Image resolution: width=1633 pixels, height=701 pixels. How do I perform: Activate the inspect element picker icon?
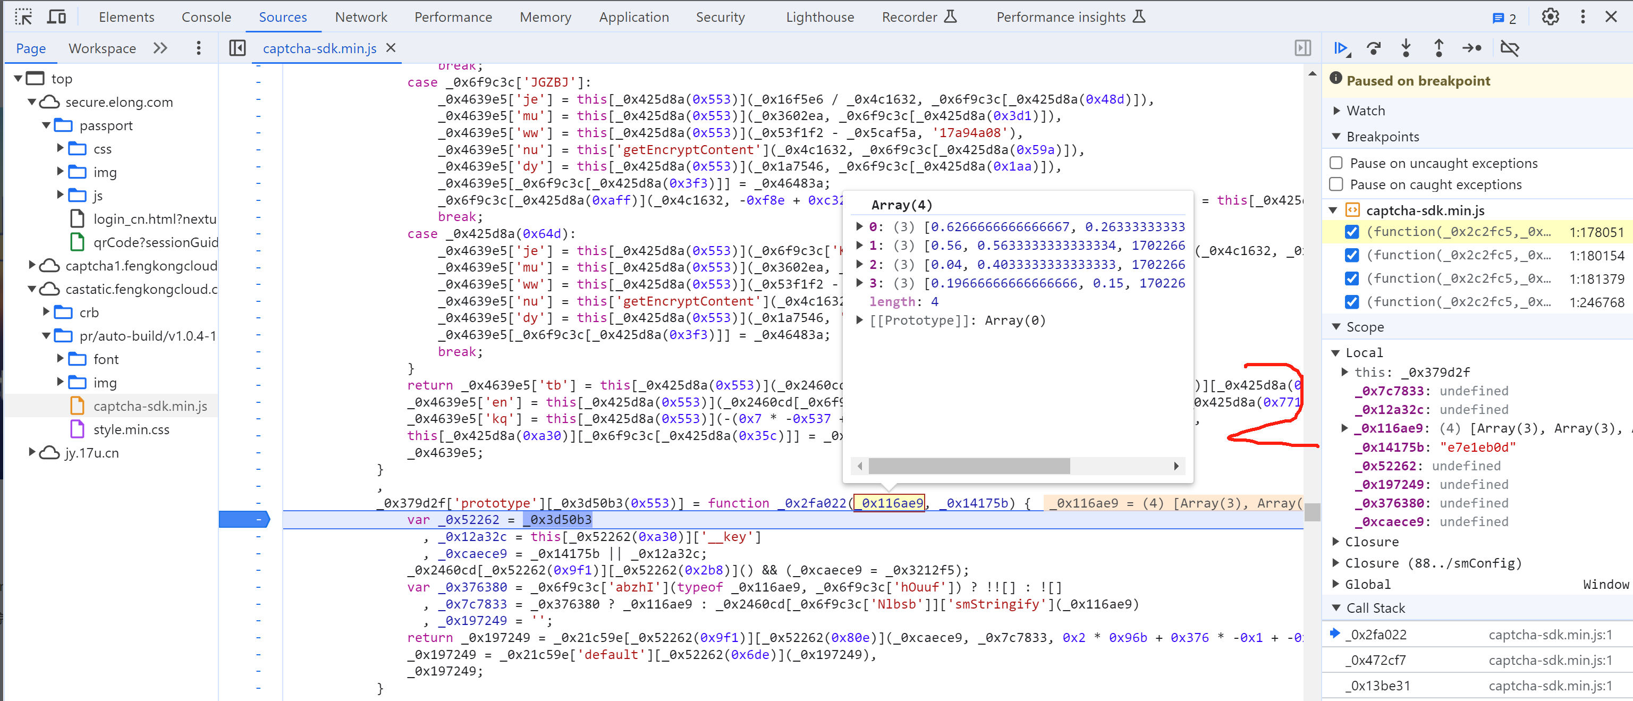tap(23, 17)
